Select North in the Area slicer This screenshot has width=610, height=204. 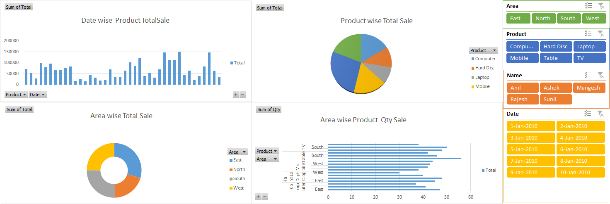coord(544,18)
